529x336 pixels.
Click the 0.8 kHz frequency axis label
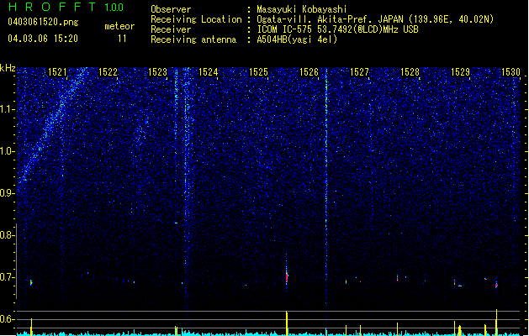[x=7, y=235]
